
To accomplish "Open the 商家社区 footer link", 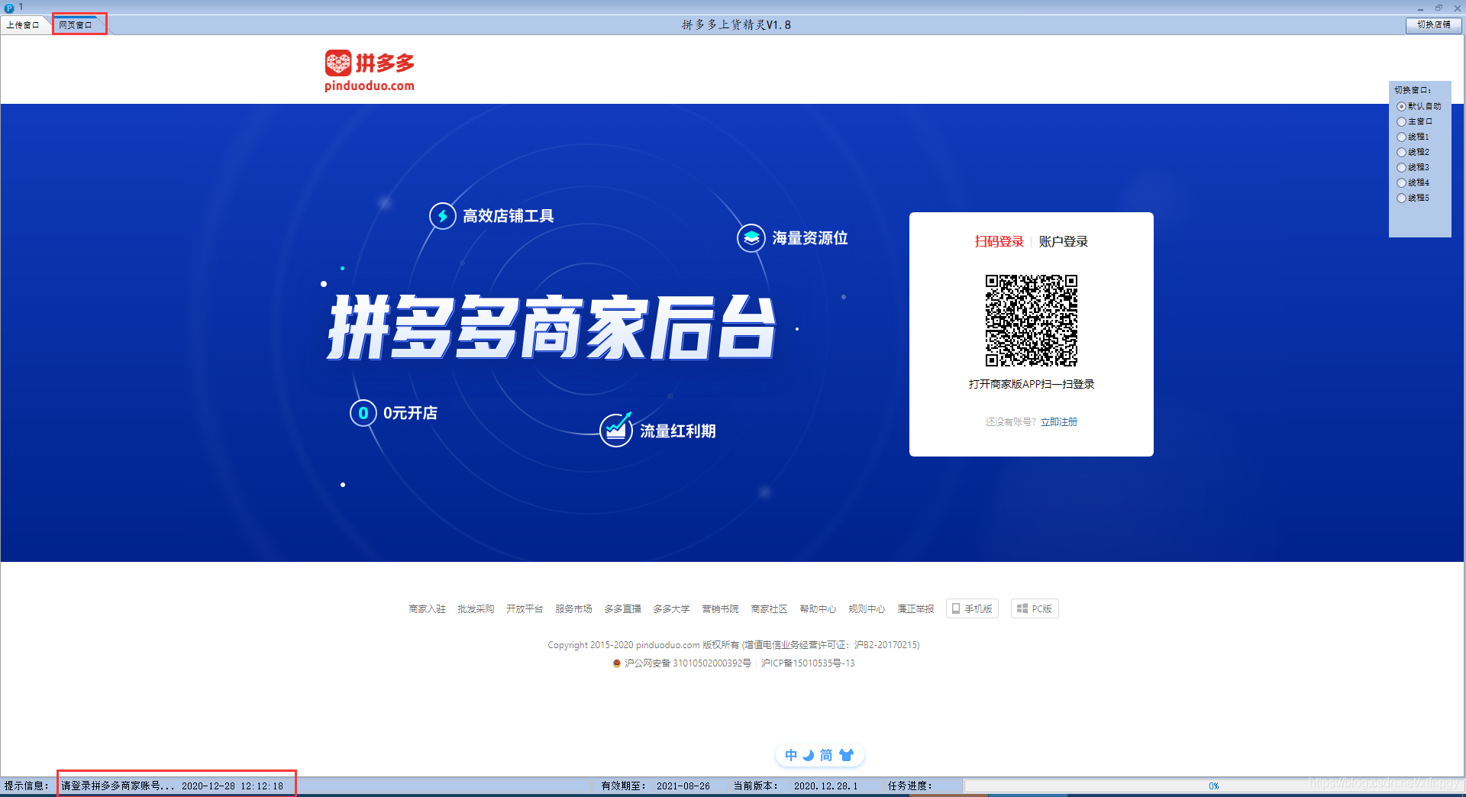I will click(x=769, y=609).
